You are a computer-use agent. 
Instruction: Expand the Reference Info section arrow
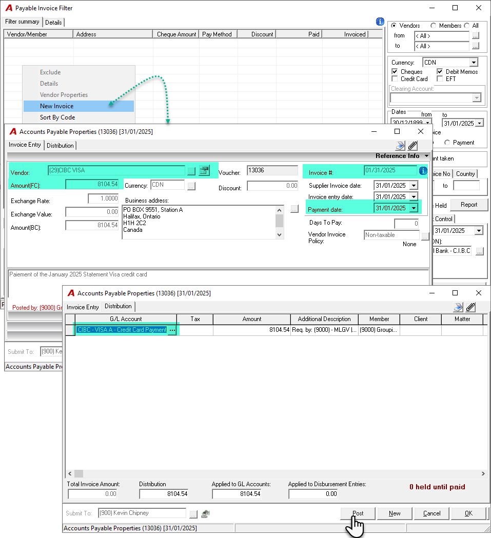point(426,156)
